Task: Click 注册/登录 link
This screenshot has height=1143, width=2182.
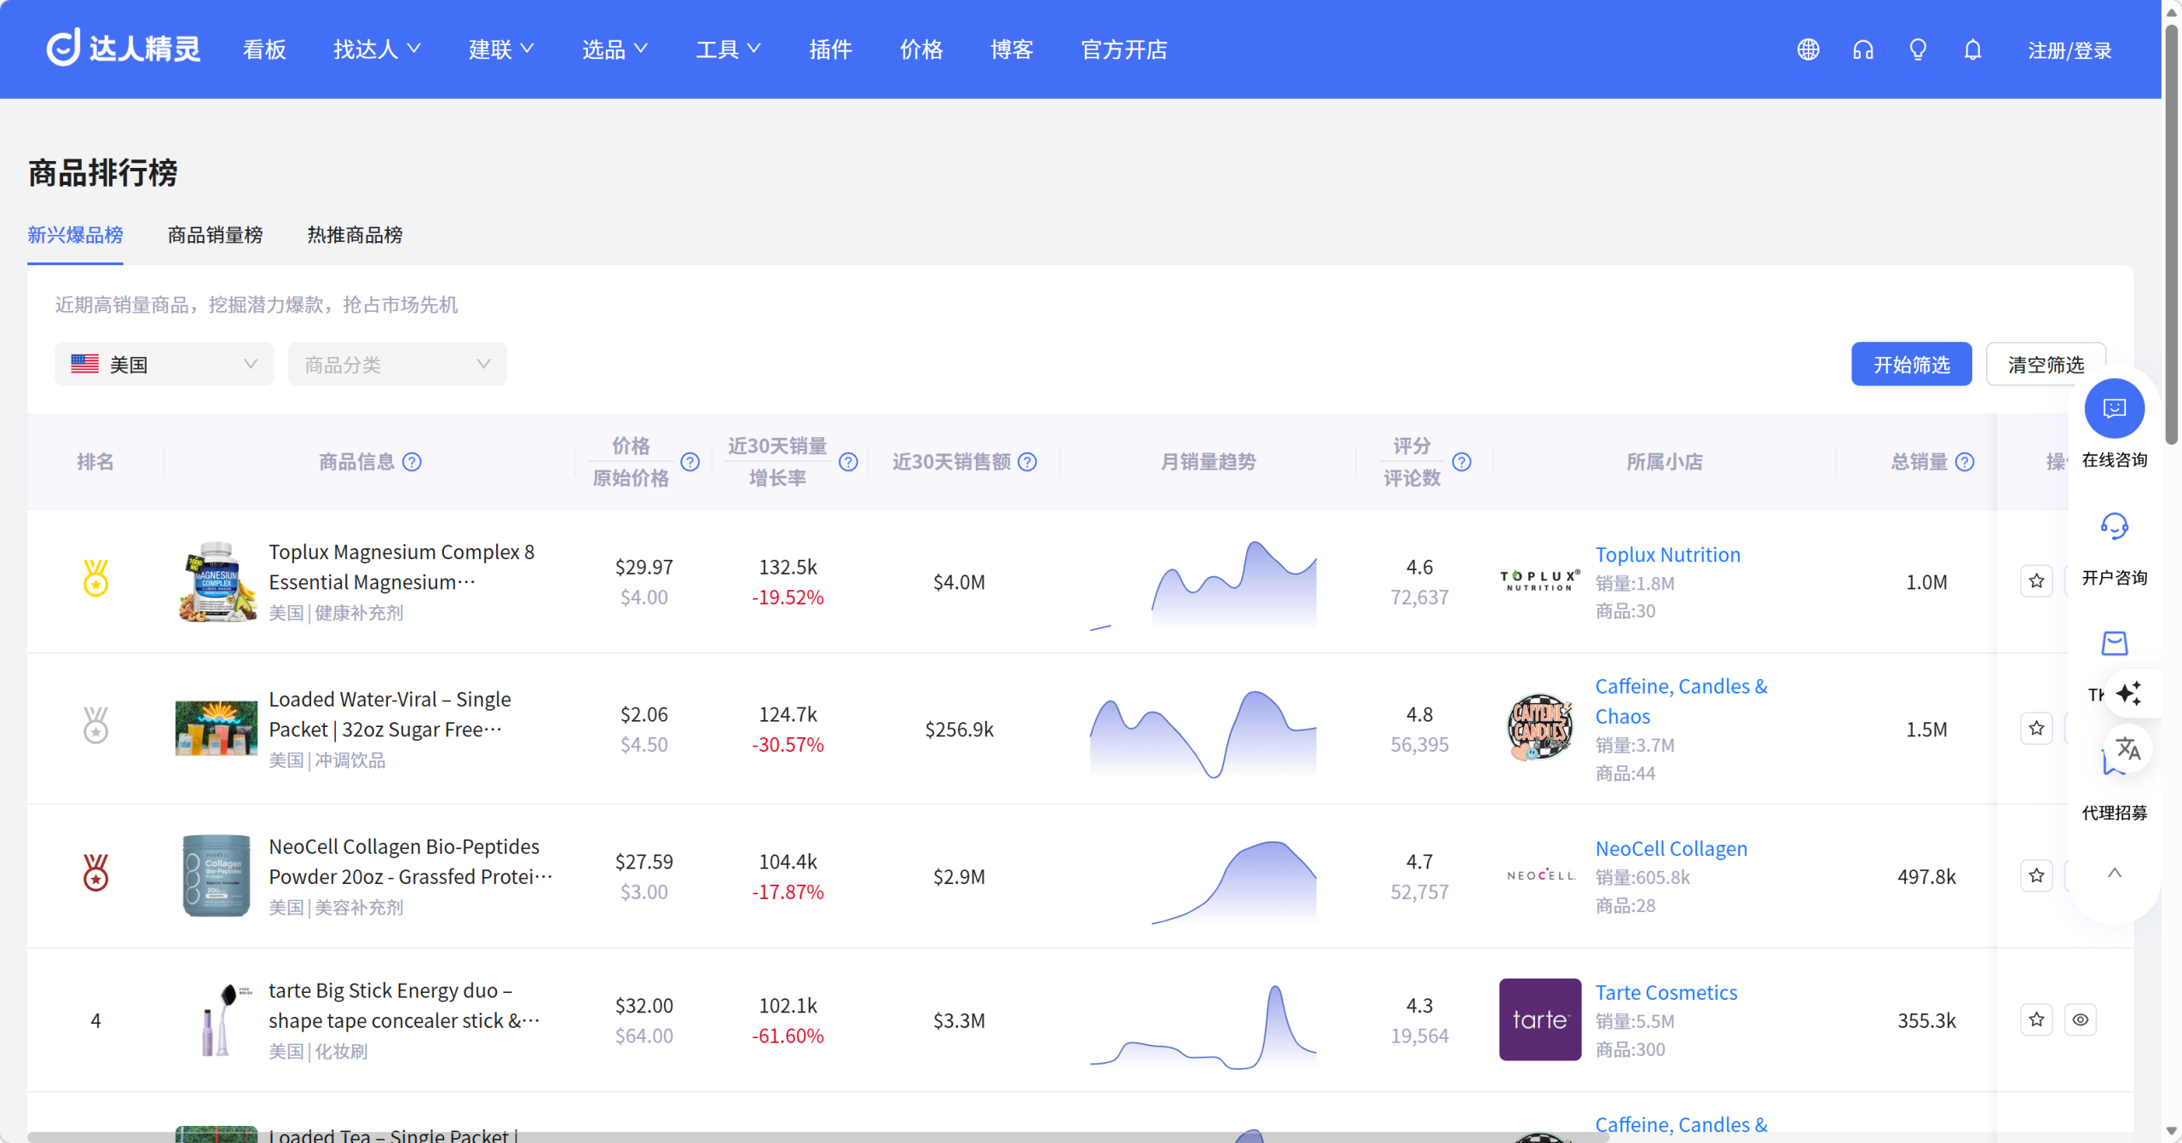Action: [x=2069, y=50]
